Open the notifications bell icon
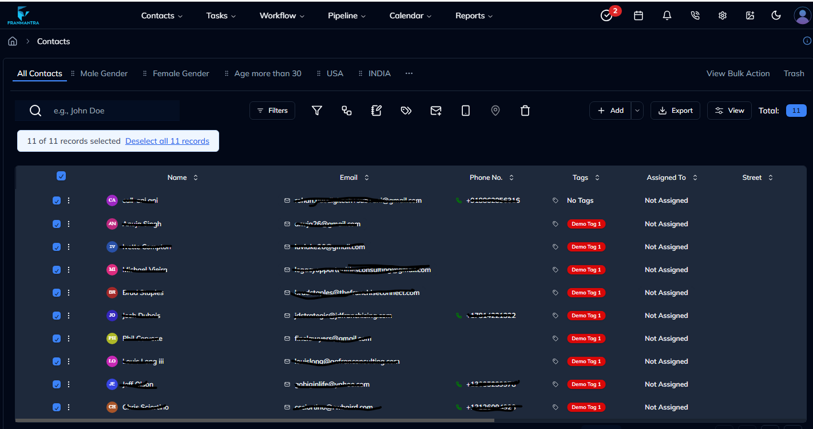 point(667,15)
